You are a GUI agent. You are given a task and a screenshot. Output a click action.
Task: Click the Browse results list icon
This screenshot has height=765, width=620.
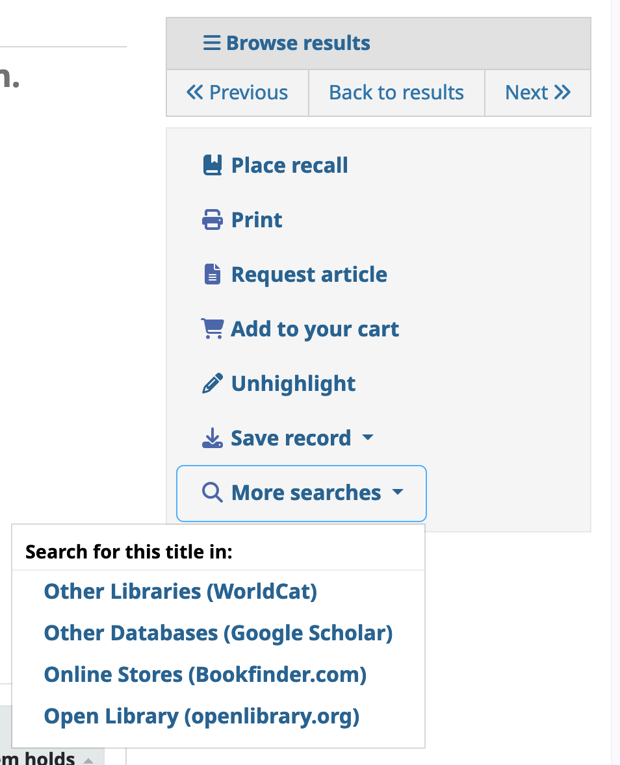coord(213,44)
